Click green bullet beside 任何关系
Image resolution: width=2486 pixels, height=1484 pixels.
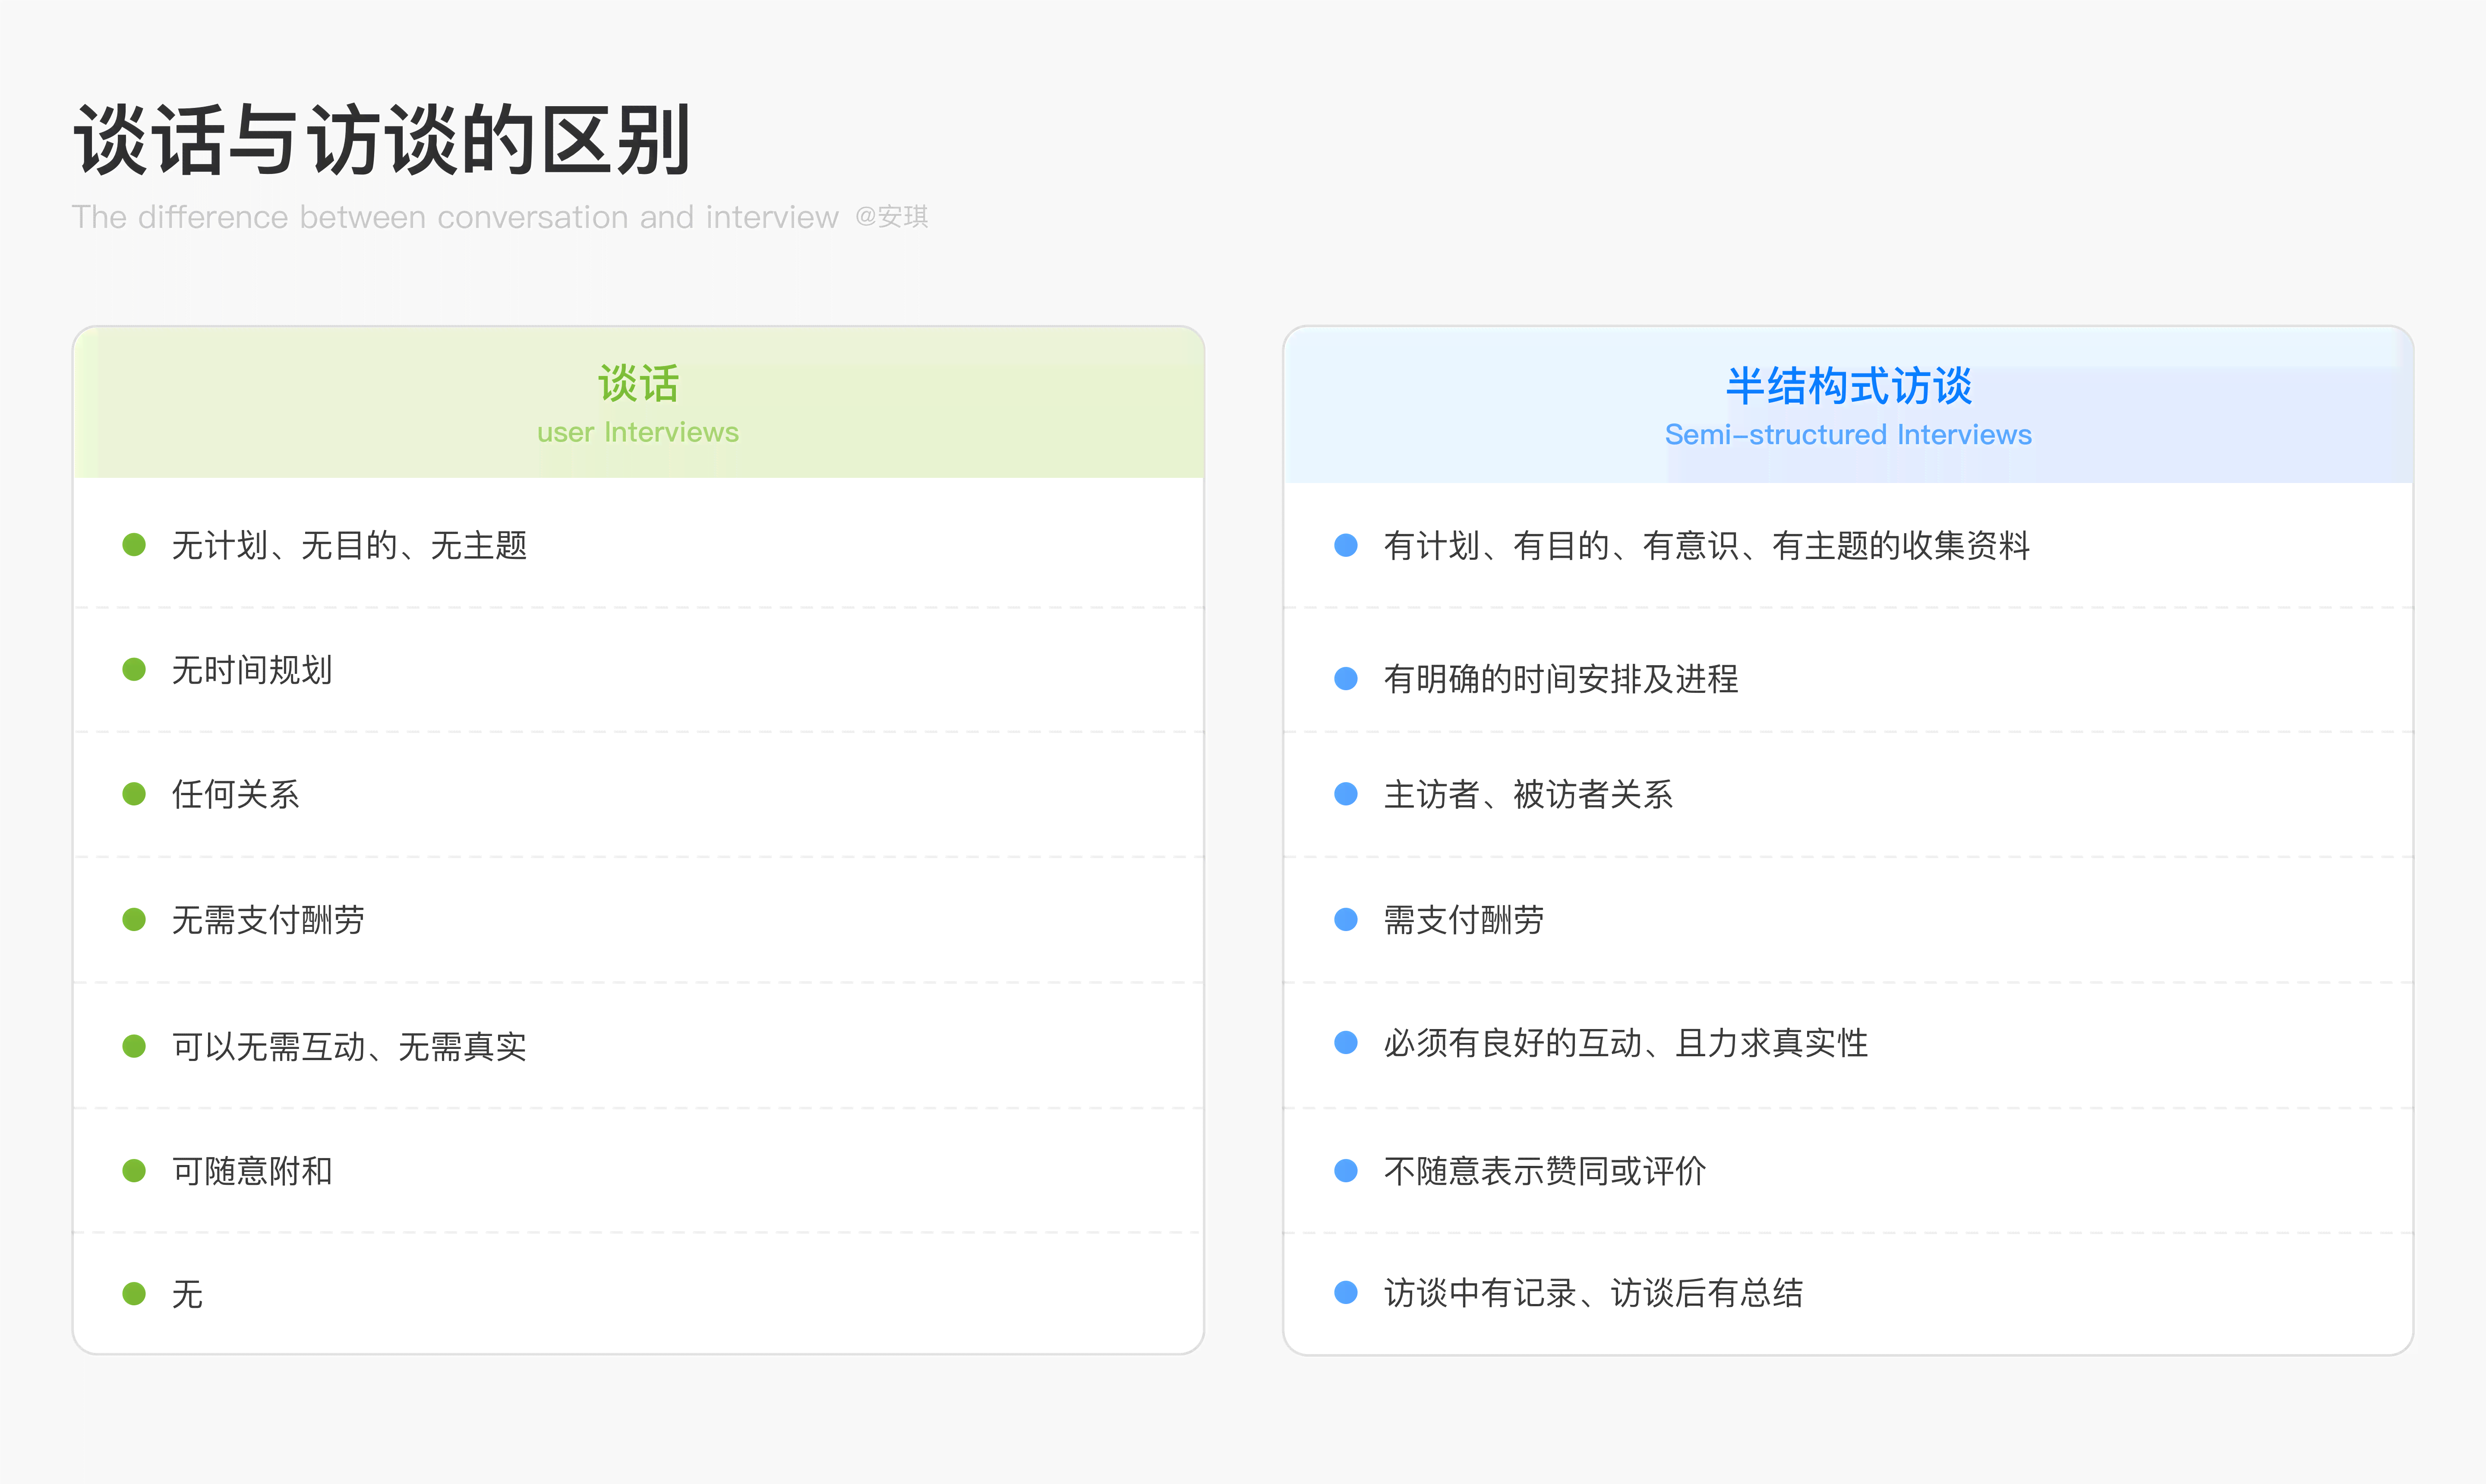pyautogui.click(x=134, y=794)
